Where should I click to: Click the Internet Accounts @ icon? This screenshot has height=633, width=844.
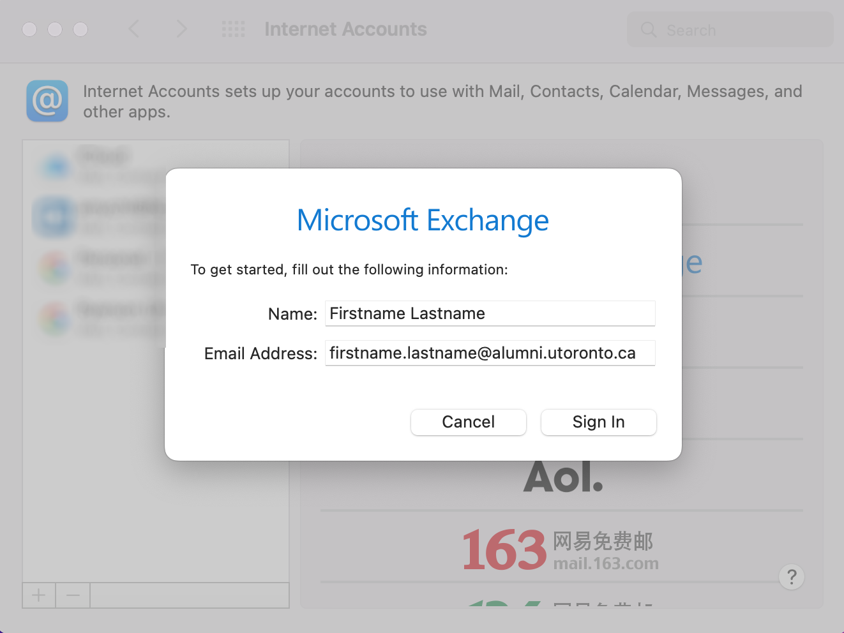47,101
